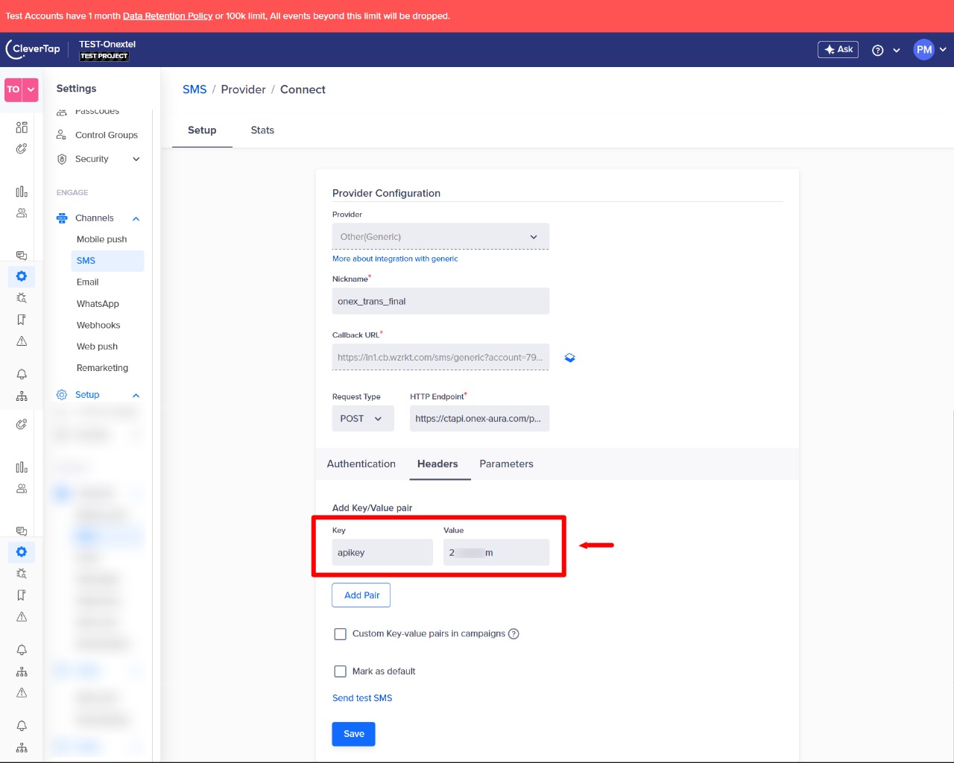Image resolution: width=954 pixels, height=763 pixels.
Task: Copy the Callback URL using the copy icon
Action: [x=569, y=358]
